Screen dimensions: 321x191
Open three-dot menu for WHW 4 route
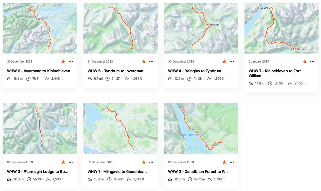point(232,61)
